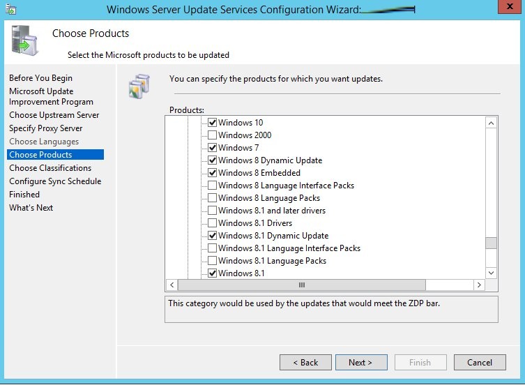Uncheck the Windows 7 product
The image size is (525, 385).
pyautogui.click(x=213, y=148)
